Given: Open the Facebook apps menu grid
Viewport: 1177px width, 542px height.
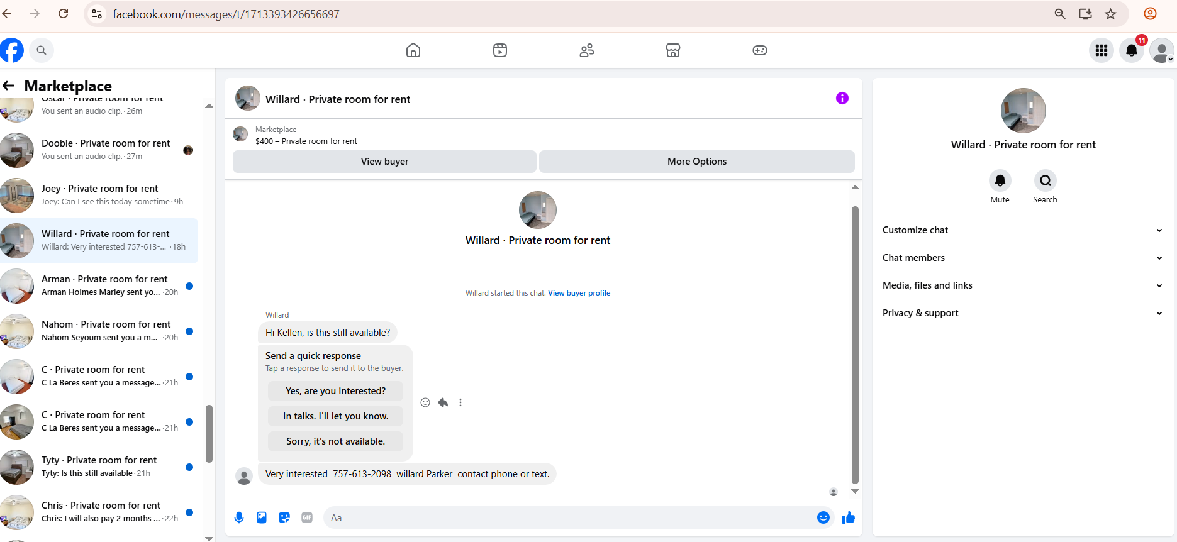Looking at the screenshot, I should tap(1102, 50).
